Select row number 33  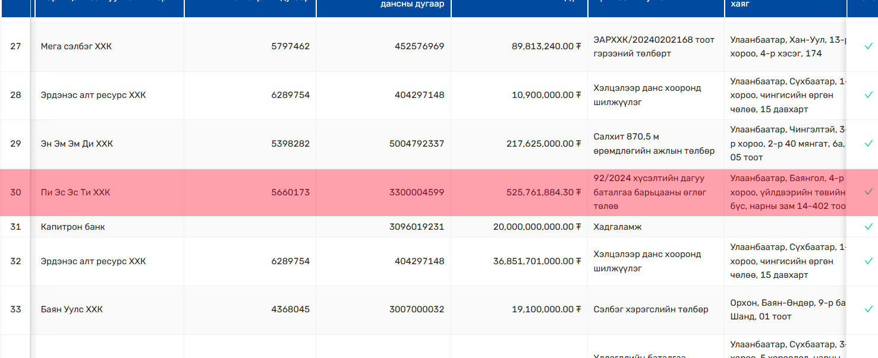[x=15, y=309]
